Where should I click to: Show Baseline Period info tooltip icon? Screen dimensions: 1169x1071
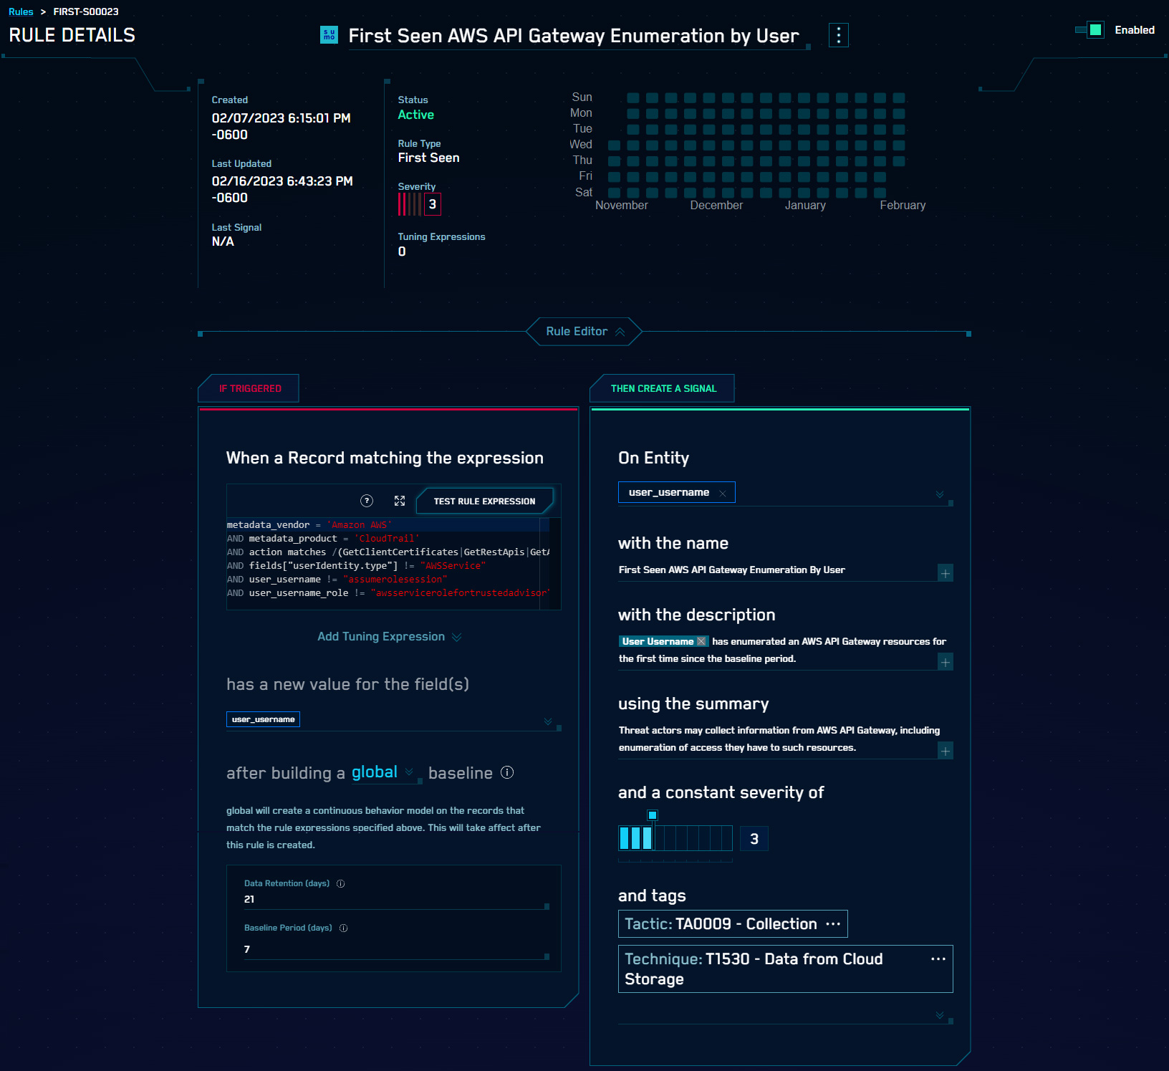click(344, 928)
